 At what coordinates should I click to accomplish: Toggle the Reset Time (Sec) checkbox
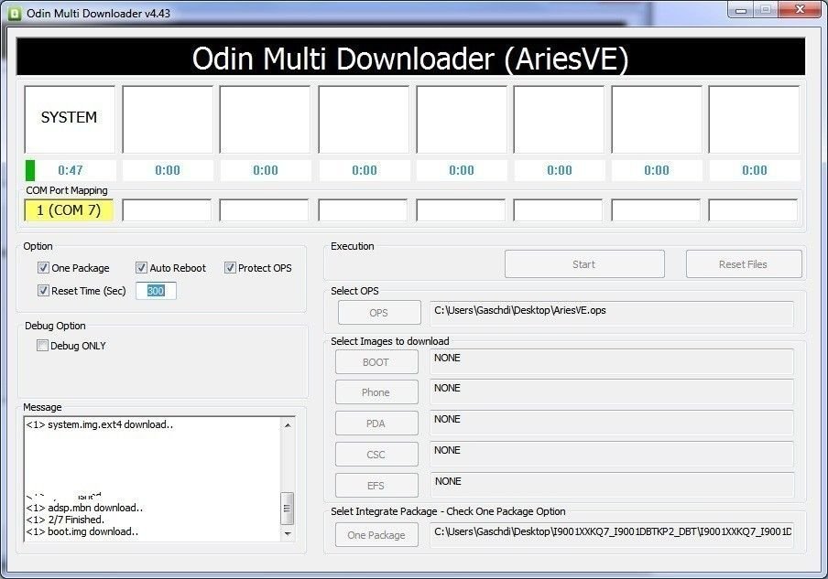(43, 291)
